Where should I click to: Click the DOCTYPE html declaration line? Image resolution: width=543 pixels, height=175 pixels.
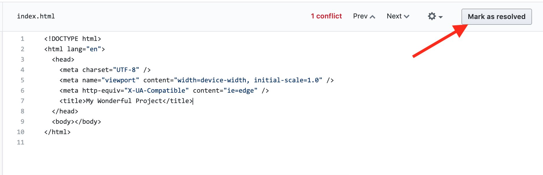click(x=73, y=39)
